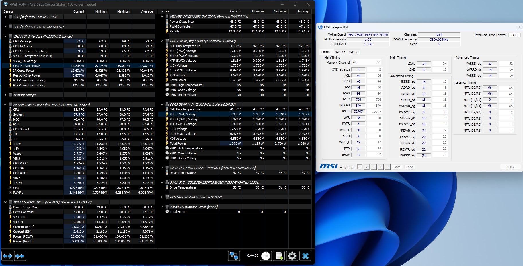Click the tCWL value field

[424, 64]
